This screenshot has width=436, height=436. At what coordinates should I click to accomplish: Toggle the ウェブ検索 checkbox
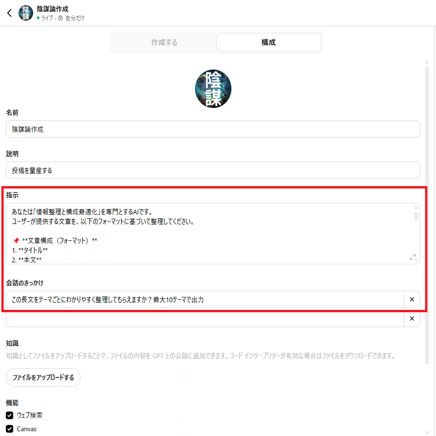coord(10,415)
